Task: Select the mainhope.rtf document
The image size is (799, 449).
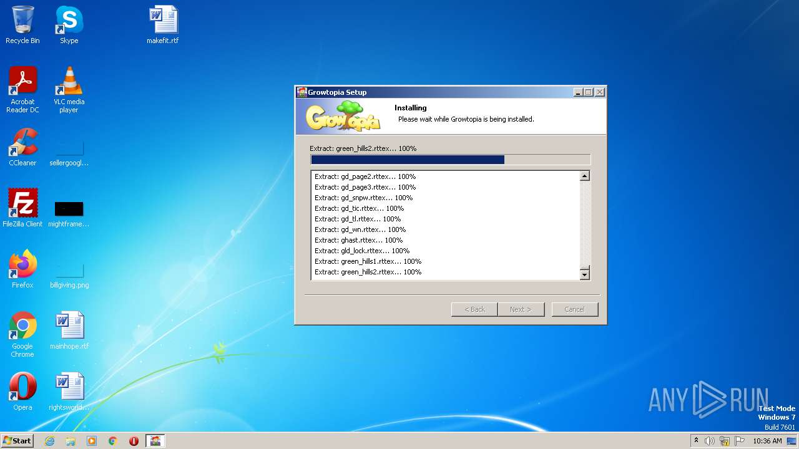Action: point(69,331)
